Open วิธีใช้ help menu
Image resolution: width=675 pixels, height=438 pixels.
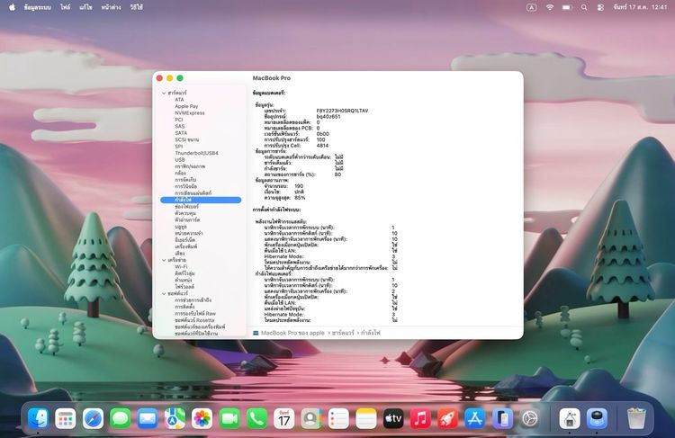pyautogui.click(x=137, y=7)
